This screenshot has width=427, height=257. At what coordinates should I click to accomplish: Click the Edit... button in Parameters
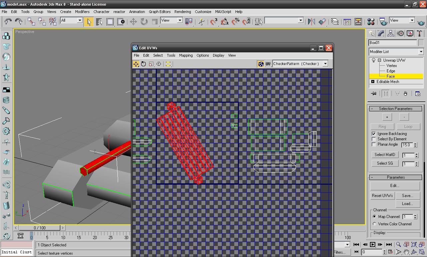pyautogui.click(x=395, y=186)
